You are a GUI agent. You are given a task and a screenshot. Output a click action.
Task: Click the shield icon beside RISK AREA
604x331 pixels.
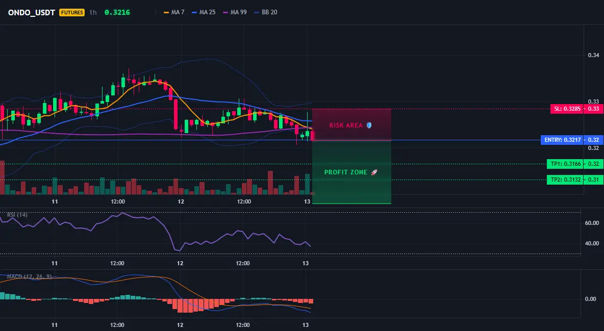point(369,125)
